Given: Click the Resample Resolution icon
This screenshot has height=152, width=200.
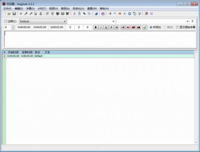Looking at the screenshot, I should pos(125,14).
